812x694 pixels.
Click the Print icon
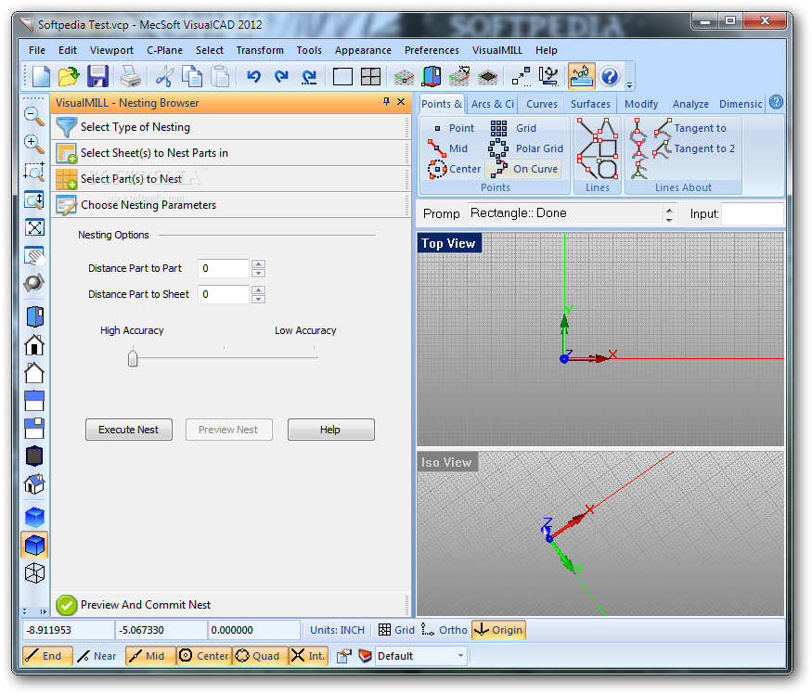pyautogui.click(x=131, y=77)
